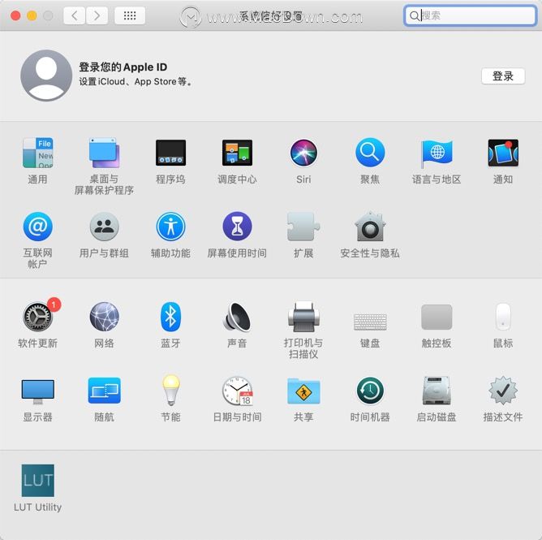Click the 设置 iCloud、App Store 等 text

(135, 82)
